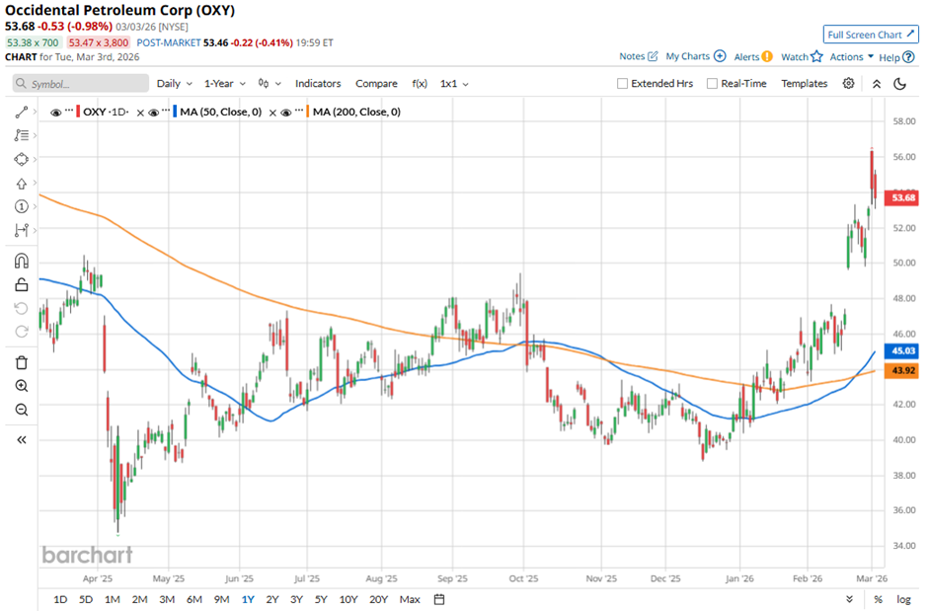928x611 pixels.
Task: Open the Daily frequency dropdown
Action: tap(174, 84)
